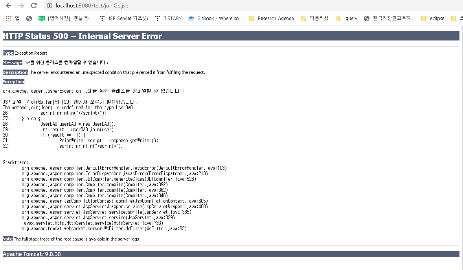Click the 퍼블리싱 folder icon
The image size is (463, 270).
coord(303,18)
